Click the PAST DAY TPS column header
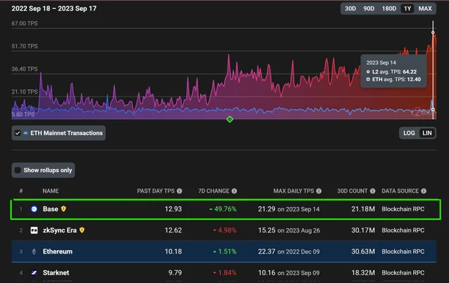 [x=156, y=191]
